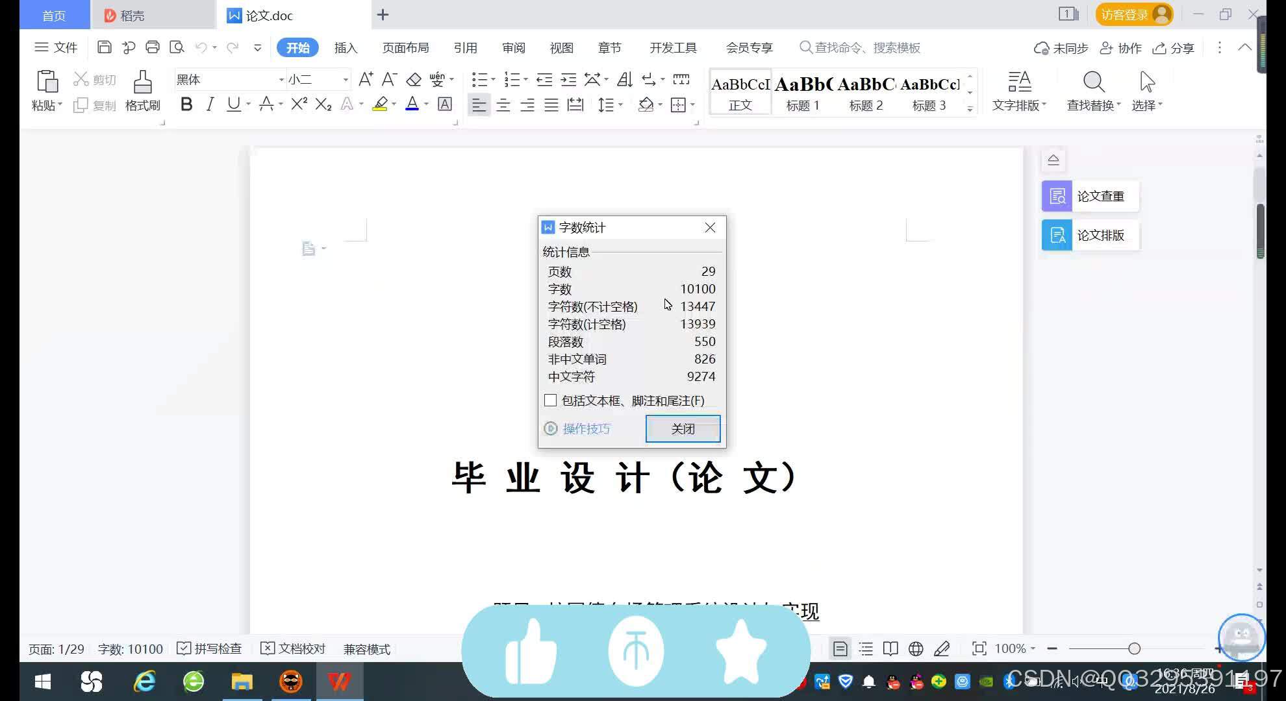Apply the font color A swatch
The width and height of the screenshot is (1286, 701).
(x=412, y=105)
